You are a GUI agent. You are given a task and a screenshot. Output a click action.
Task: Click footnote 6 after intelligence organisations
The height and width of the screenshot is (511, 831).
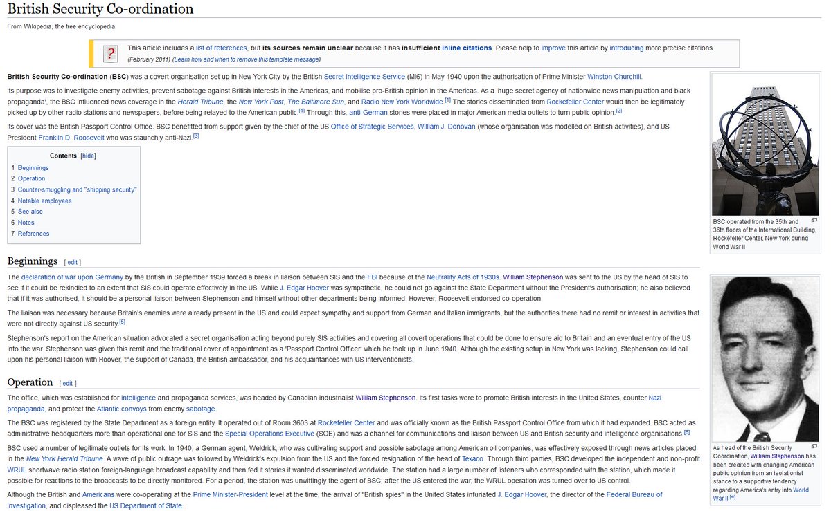pos(687,432)
